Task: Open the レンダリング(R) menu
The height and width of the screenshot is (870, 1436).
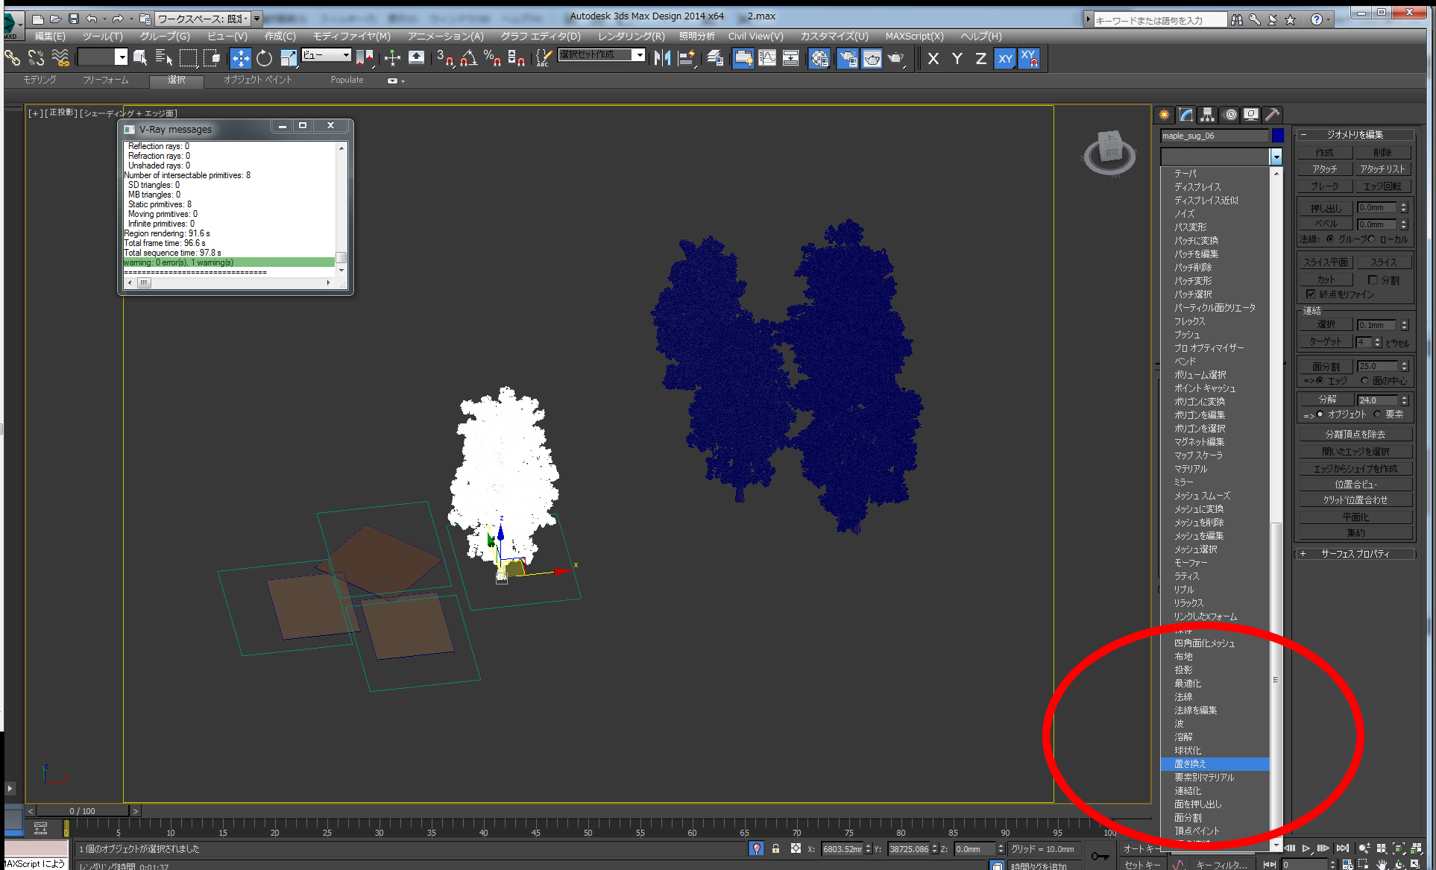Action: click(x=631, y=36)
